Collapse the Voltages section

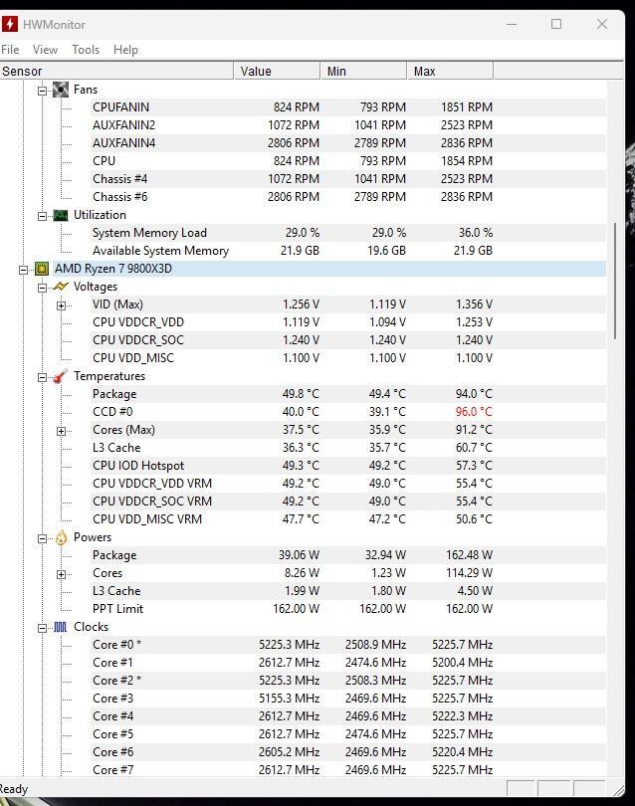[x=42, y=288]
